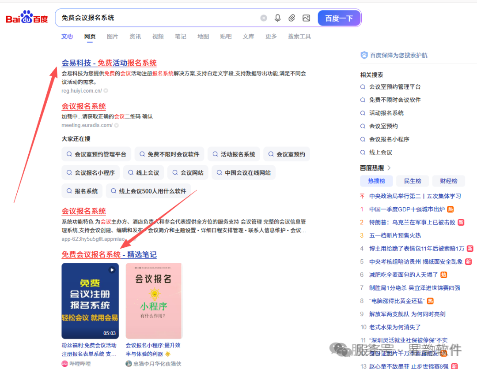Image resolution: width=477 pixels, height=369 pixels.
Task: Select chip 线上会议
Action: coord(144,172)
